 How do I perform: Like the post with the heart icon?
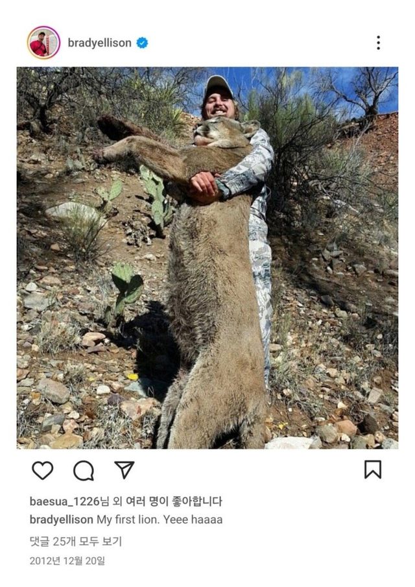tap(43, 470)
